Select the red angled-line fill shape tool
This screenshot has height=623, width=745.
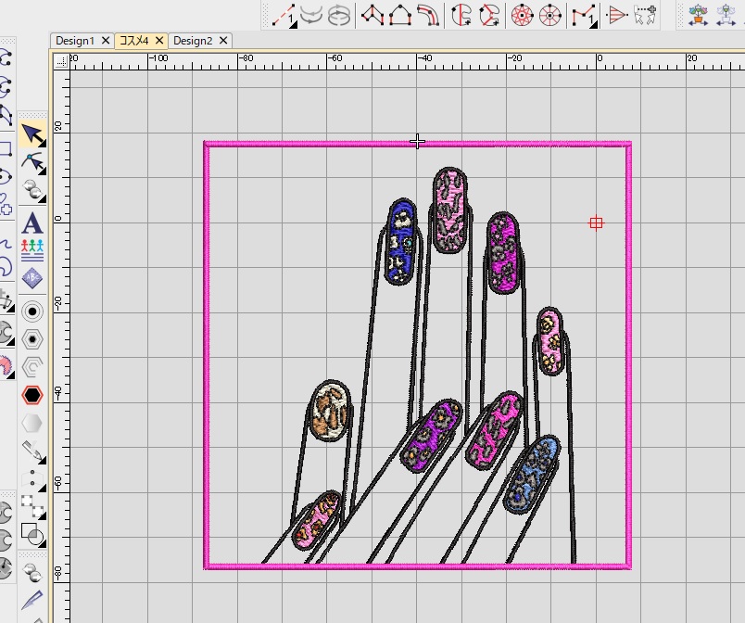489,15
